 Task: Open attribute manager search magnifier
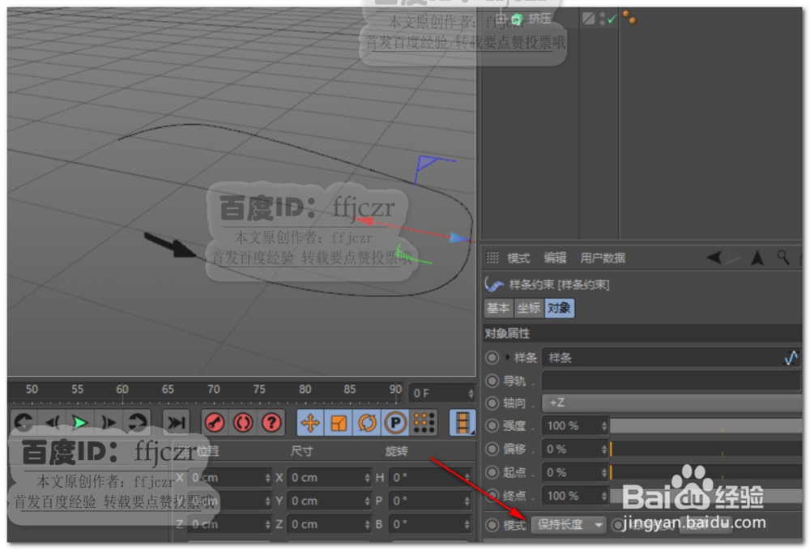tap(783, 258)
